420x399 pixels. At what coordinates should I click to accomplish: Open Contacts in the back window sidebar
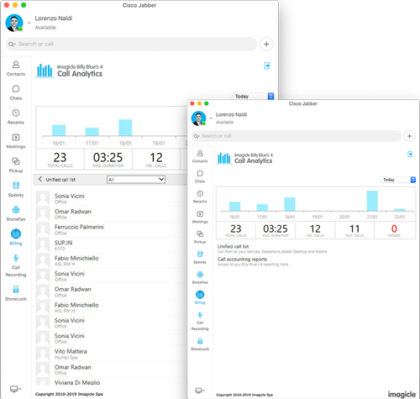[16, 69]
